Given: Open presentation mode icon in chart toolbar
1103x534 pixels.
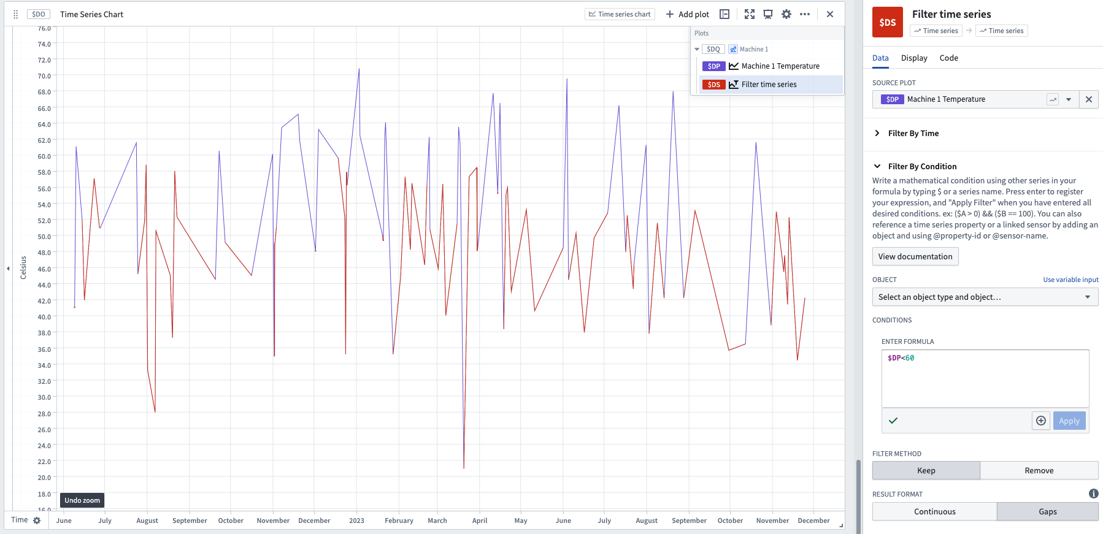Looking at the screenshot, I should pyautogui.click(x=768, y=14).
